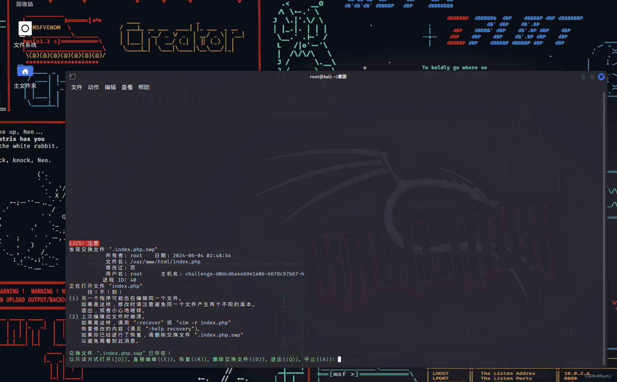Click the "vim -r index.php" text
Image resolution: width=617 pixels, height=382 pixels.
[204, 323]
